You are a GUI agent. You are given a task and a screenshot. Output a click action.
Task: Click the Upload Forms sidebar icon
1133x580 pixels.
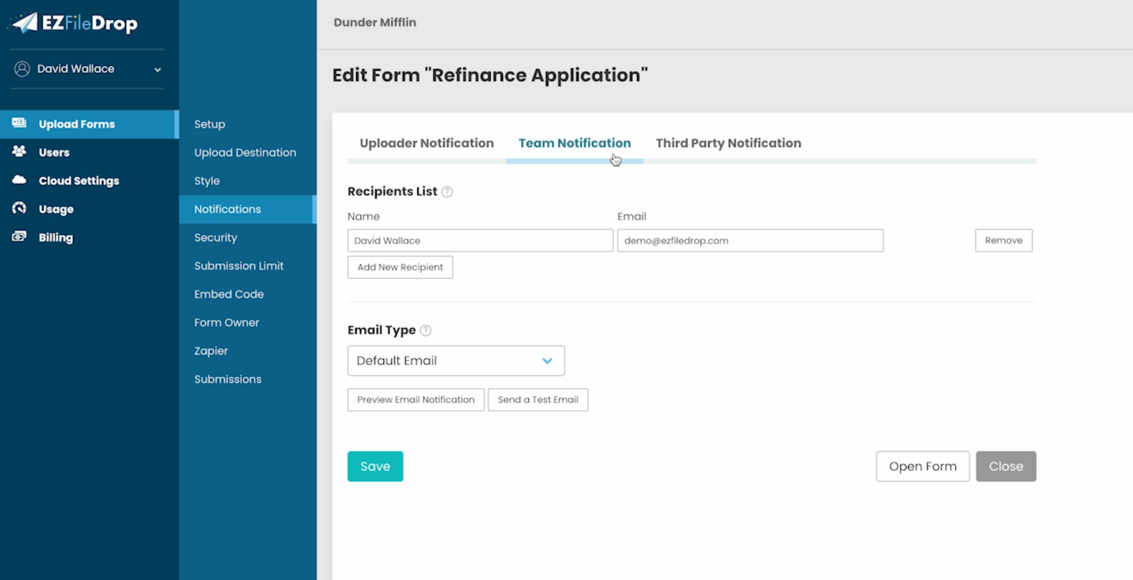pyautogui.click(x=19, y=123)
